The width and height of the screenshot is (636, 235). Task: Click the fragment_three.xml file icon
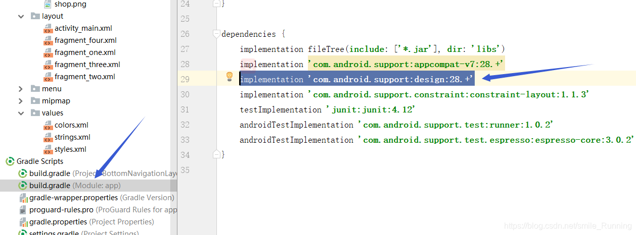48,65
